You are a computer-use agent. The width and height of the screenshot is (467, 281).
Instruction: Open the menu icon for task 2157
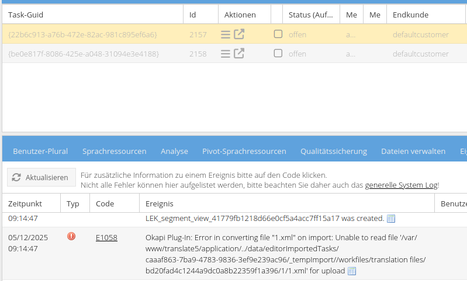(226, 34)
